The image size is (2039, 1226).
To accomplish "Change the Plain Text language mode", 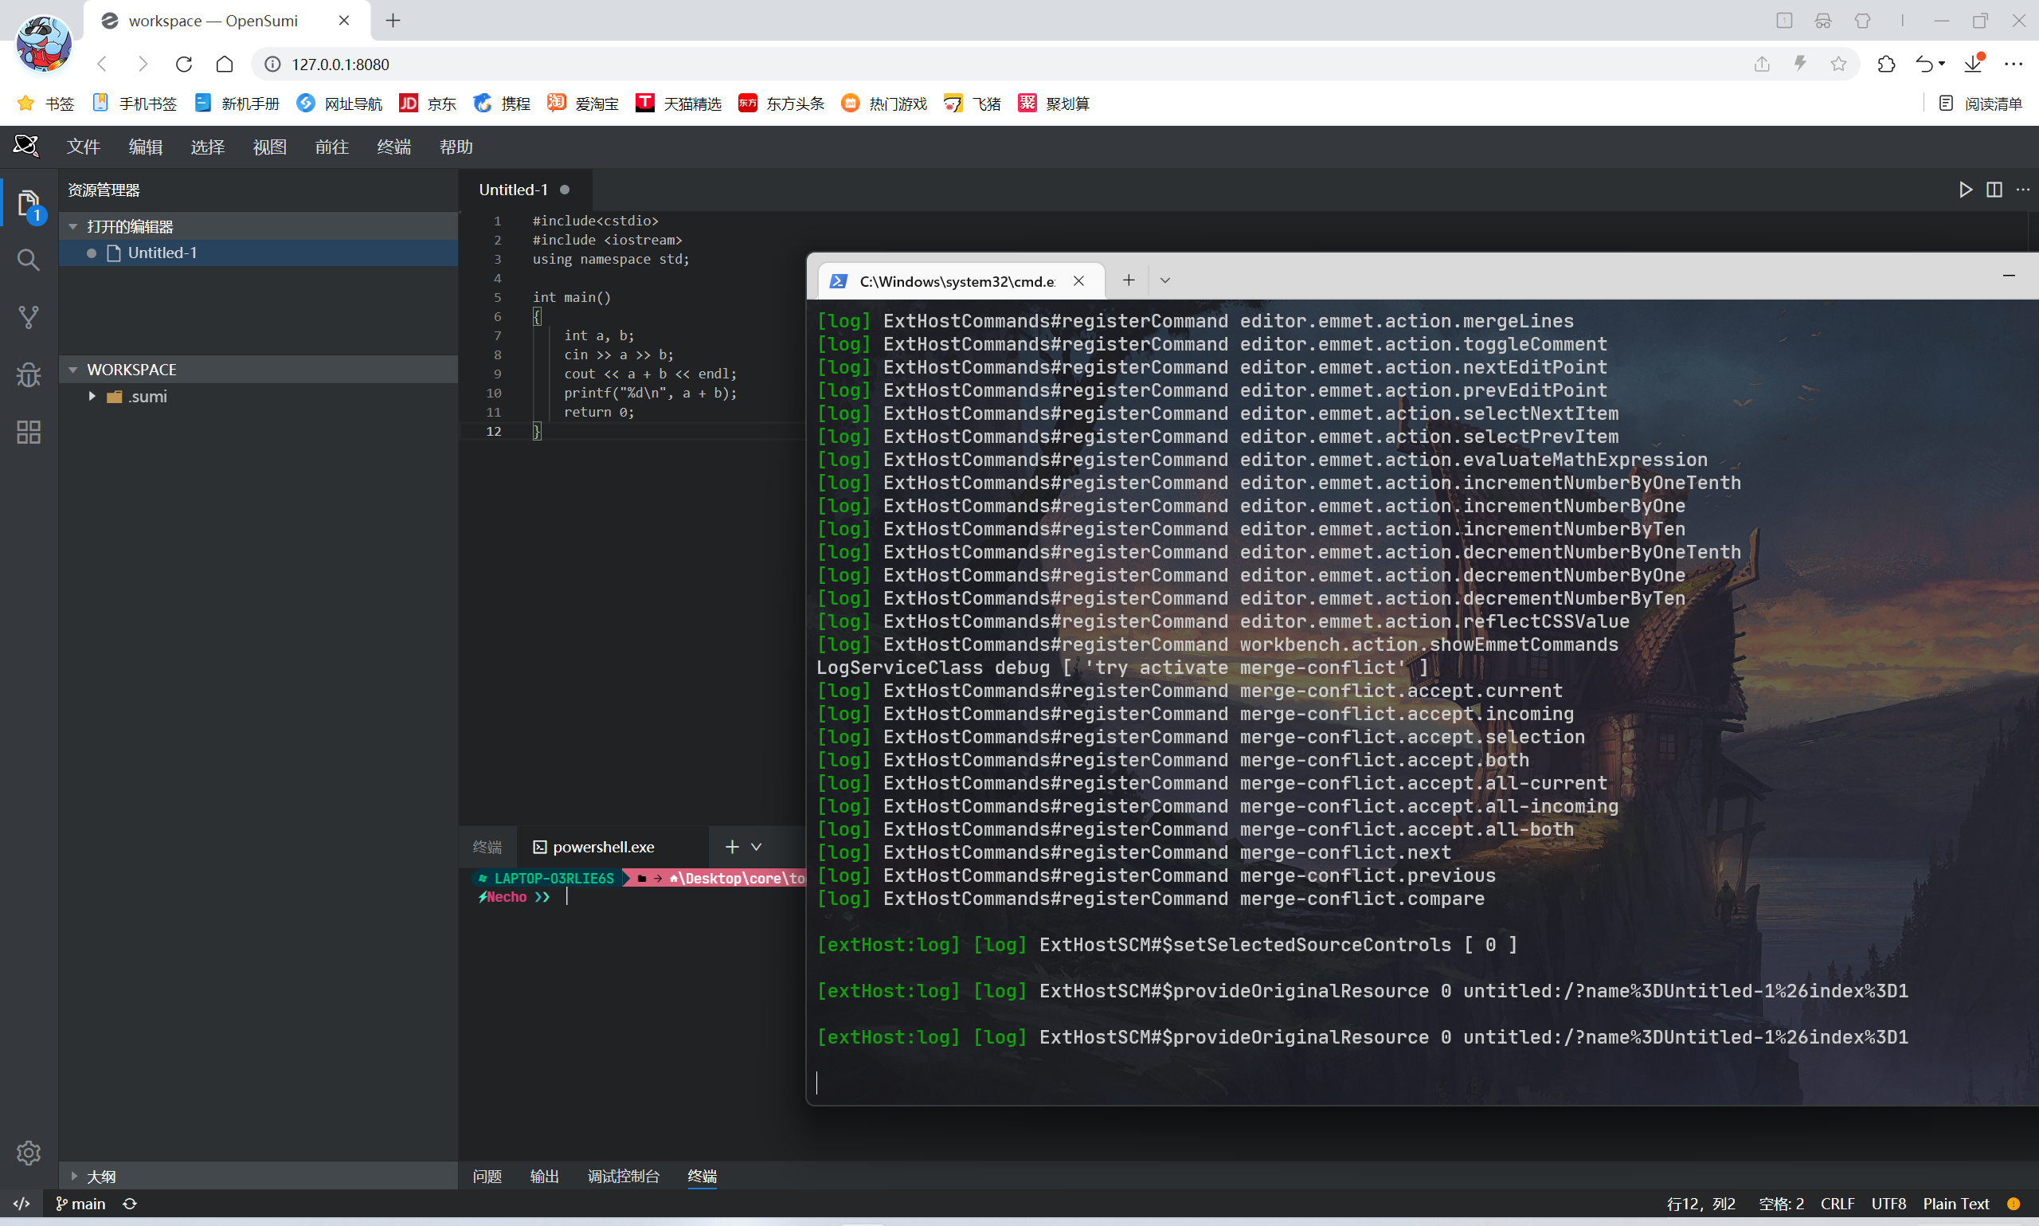I will pos(1956,1204).
